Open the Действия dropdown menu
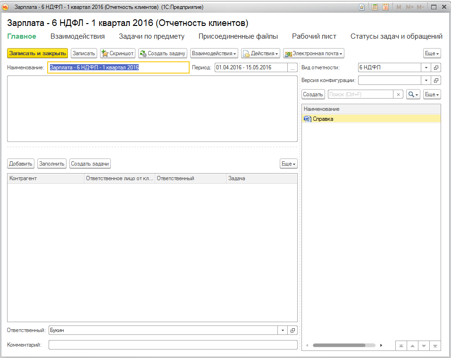 click(261, 53)
